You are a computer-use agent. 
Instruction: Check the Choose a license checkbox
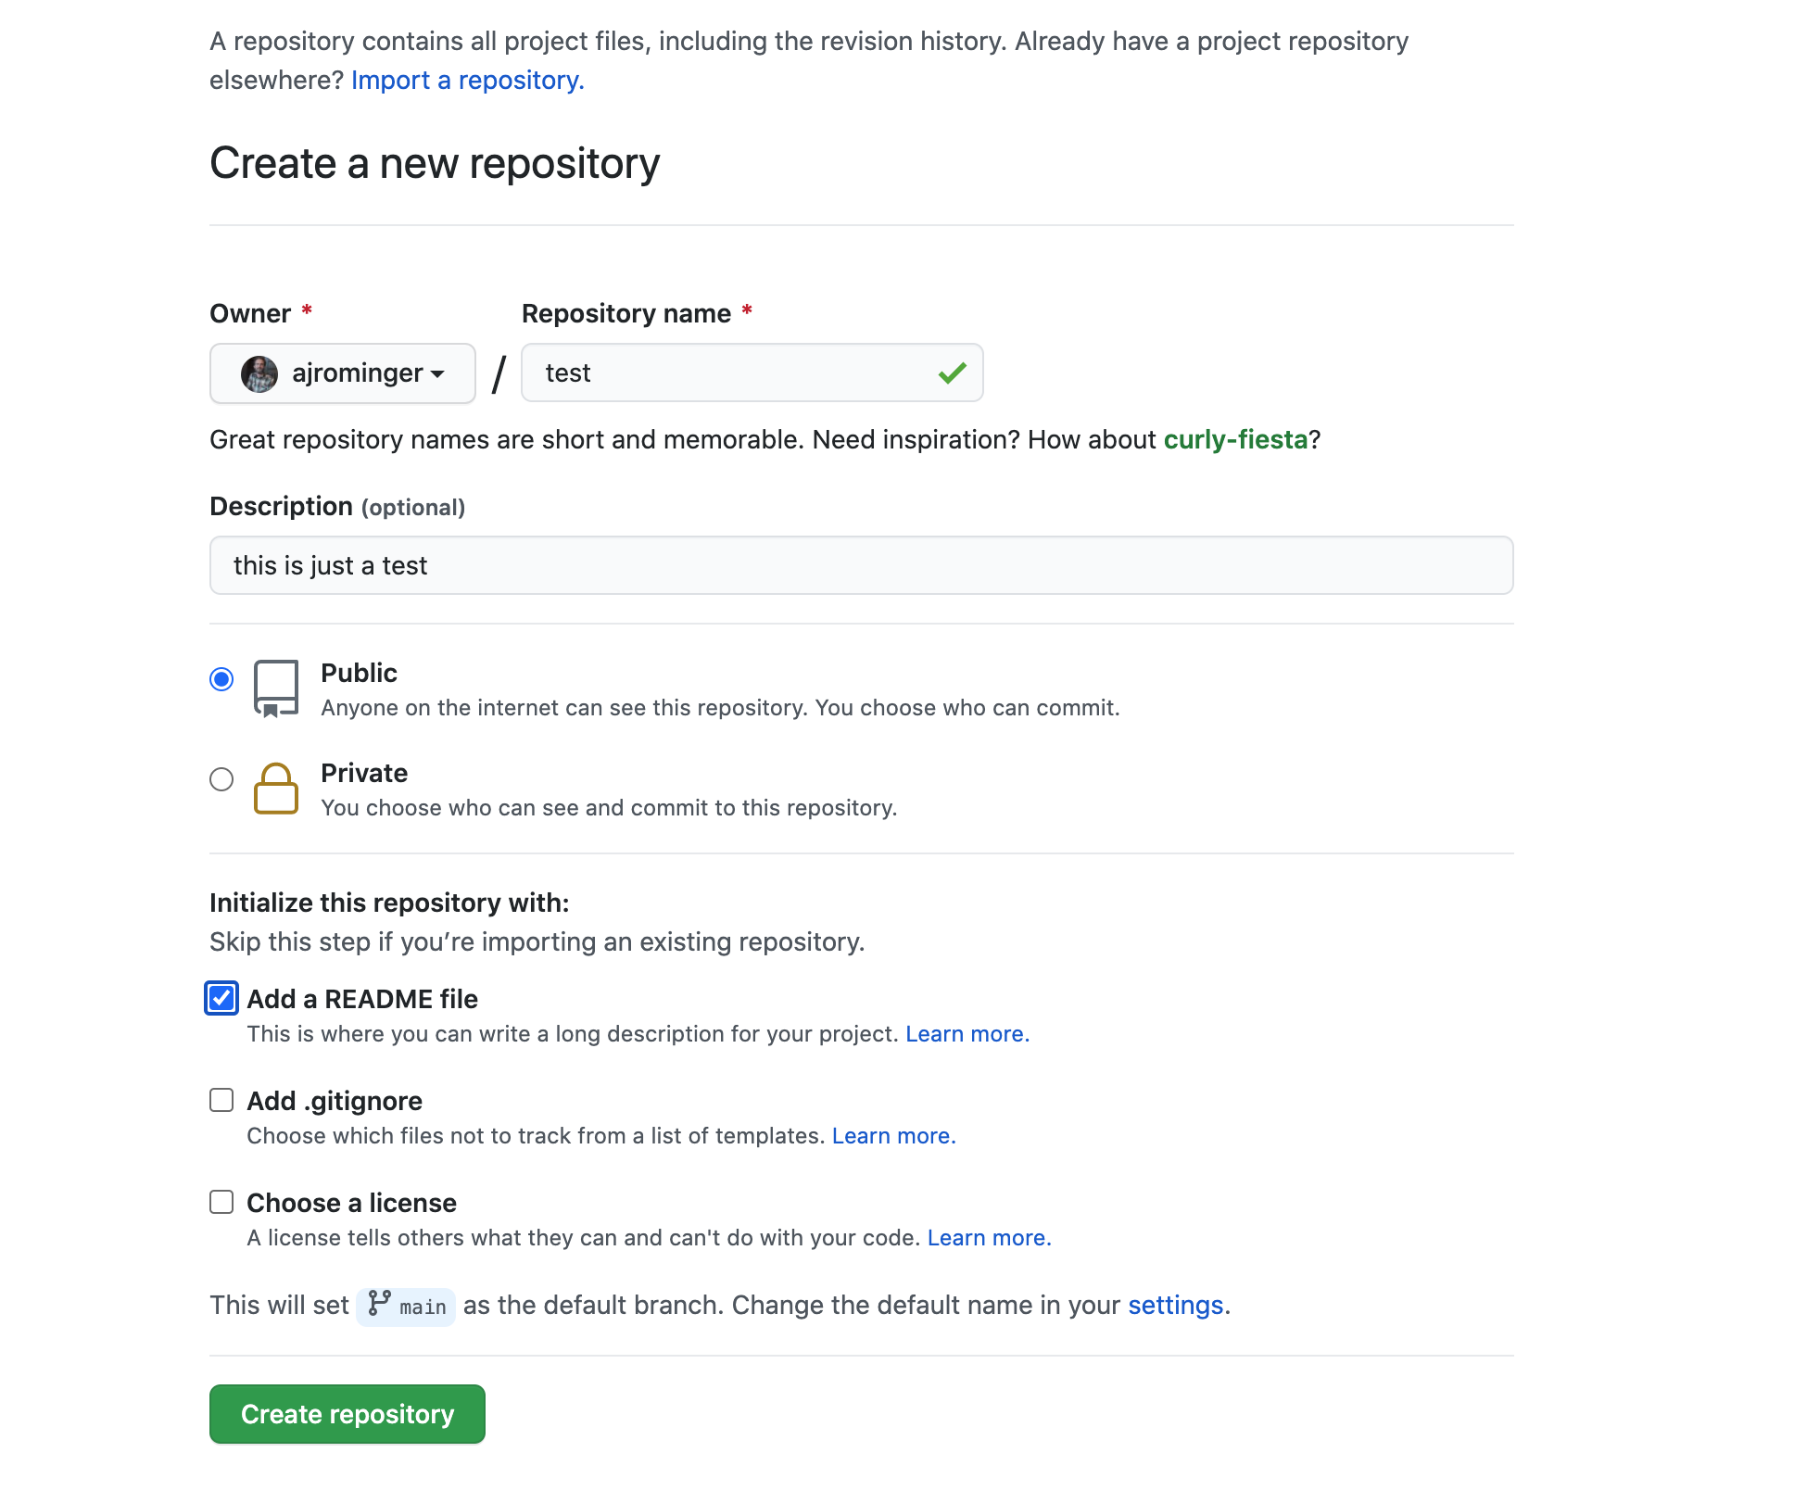click(221, 1202)
